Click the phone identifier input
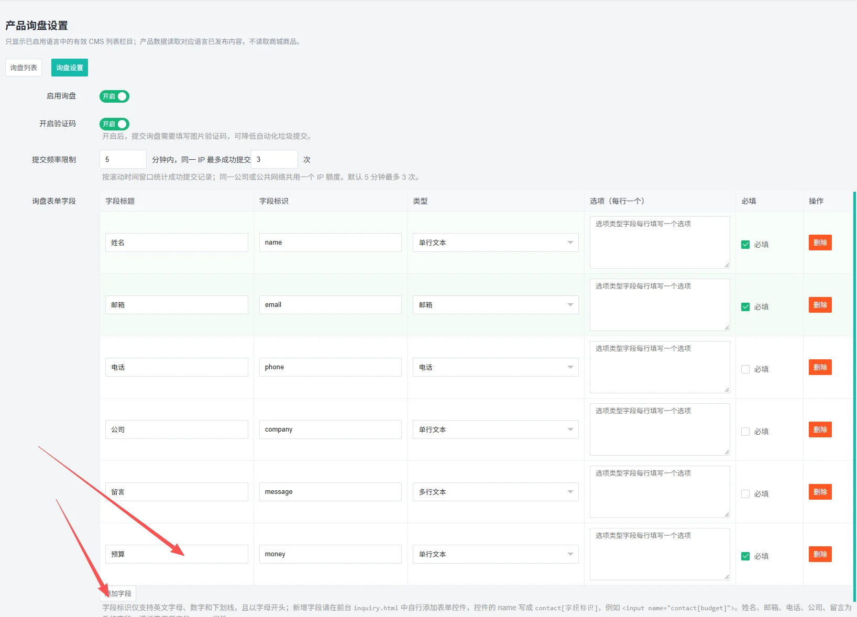 click(331, 367)
